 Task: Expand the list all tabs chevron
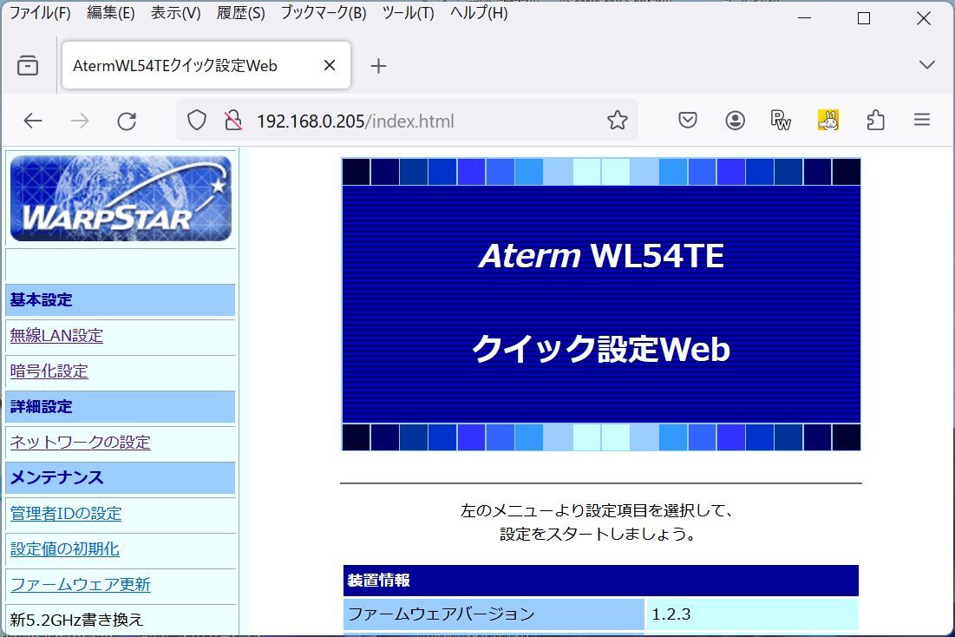point(927,65)
